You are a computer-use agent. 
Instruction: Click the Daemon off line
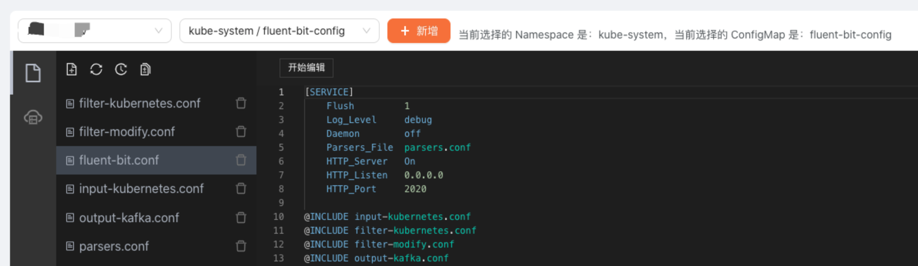tap(374, 133)
